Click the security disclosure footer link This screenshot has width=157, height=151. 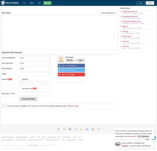coord(52,140)
